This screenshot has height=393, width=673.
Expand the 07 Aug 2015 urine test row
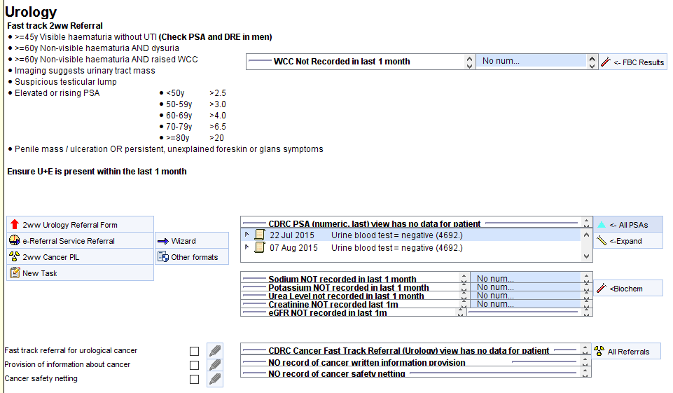pyautogui.click(x=247, y=247)
